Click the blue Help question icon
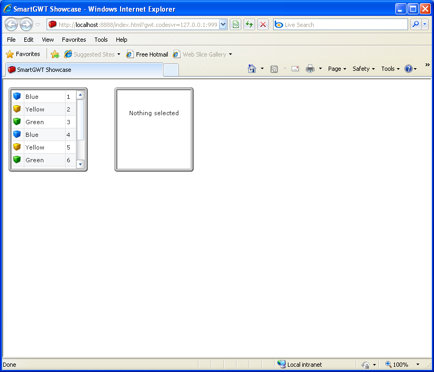434x372 pixels. click(409, 69)
